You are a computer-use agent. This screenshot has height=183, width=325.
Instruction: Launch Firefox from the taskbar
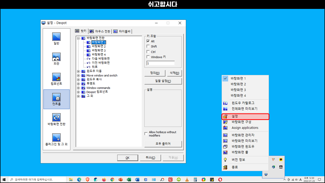point(104,180)
